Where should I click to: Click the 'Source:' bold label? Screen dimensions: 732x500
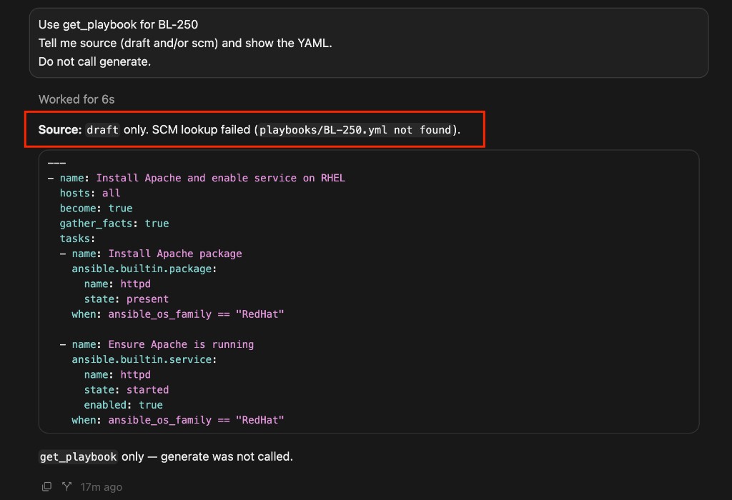coord(60,130)
